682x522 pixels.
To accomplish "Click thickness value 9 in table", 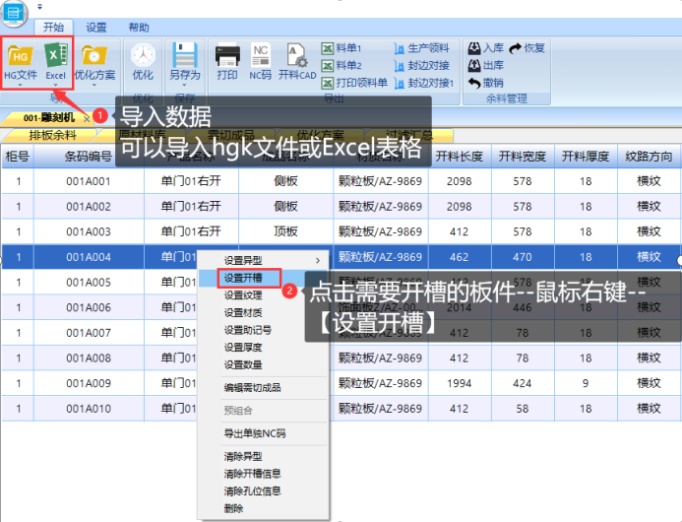I will pos(586,383).
